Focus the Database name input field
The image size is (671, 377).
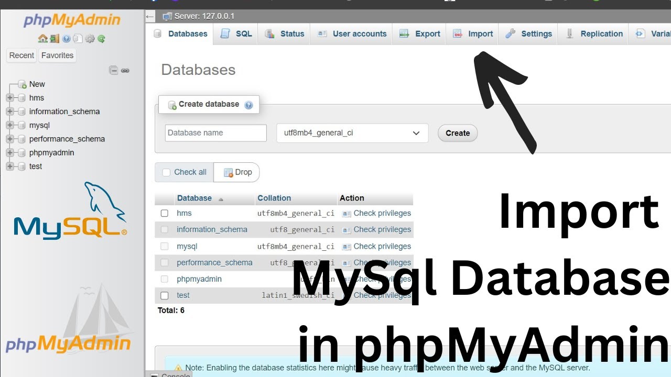click(x=216, y=133)
